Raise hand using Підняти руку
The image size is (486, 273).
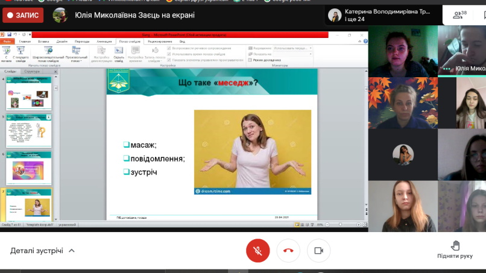[x=455, y=249]
